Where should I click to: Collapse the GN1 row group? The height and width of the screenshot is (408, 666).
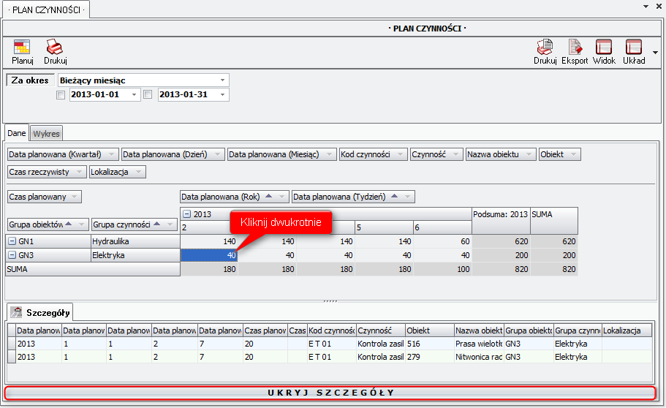click(12, 241)
